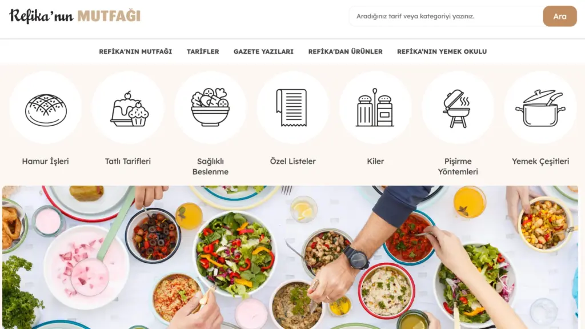
Task: Click the Hamur İşleri text label
Action: pyautogui.click(x=46, y=161)
